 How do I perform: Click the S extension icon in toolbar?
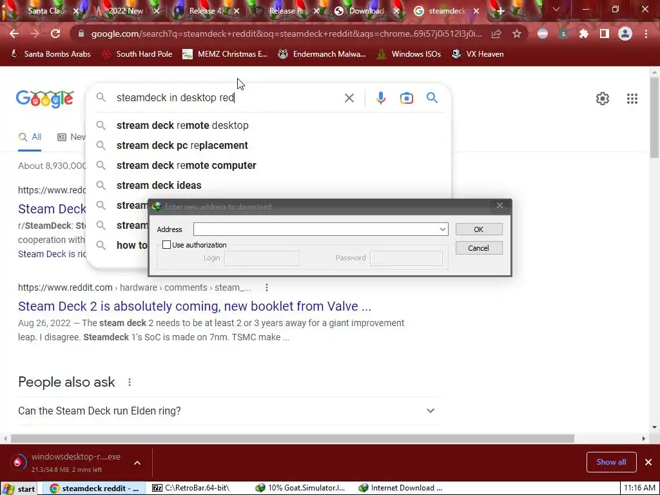tap(563, 34)
